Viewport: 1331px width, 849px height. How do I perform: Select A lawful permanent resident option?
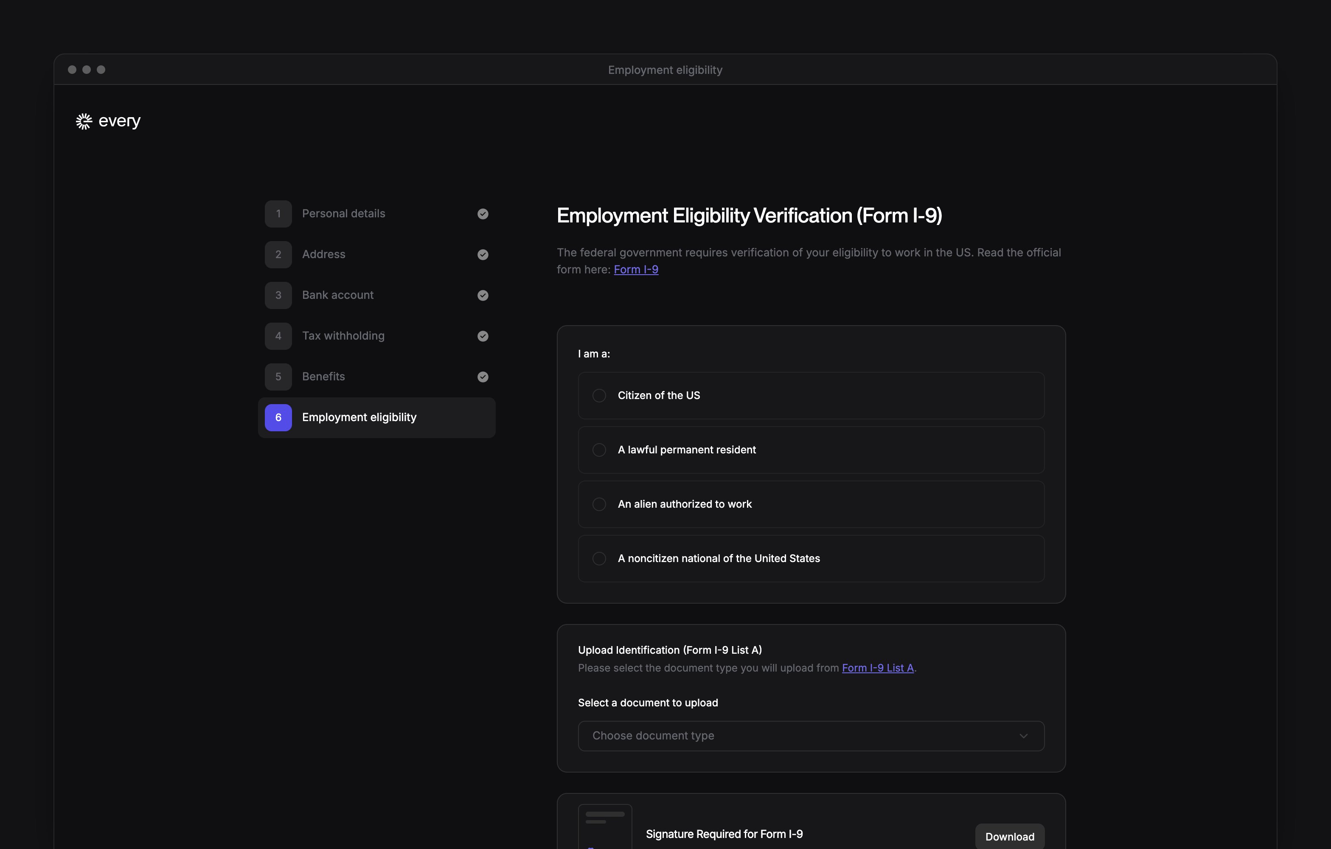point(811,450)
